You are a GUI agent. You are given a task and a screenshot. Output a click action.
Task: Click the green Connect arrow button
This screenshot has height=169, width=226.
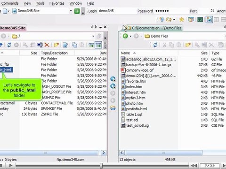[77, 11]
